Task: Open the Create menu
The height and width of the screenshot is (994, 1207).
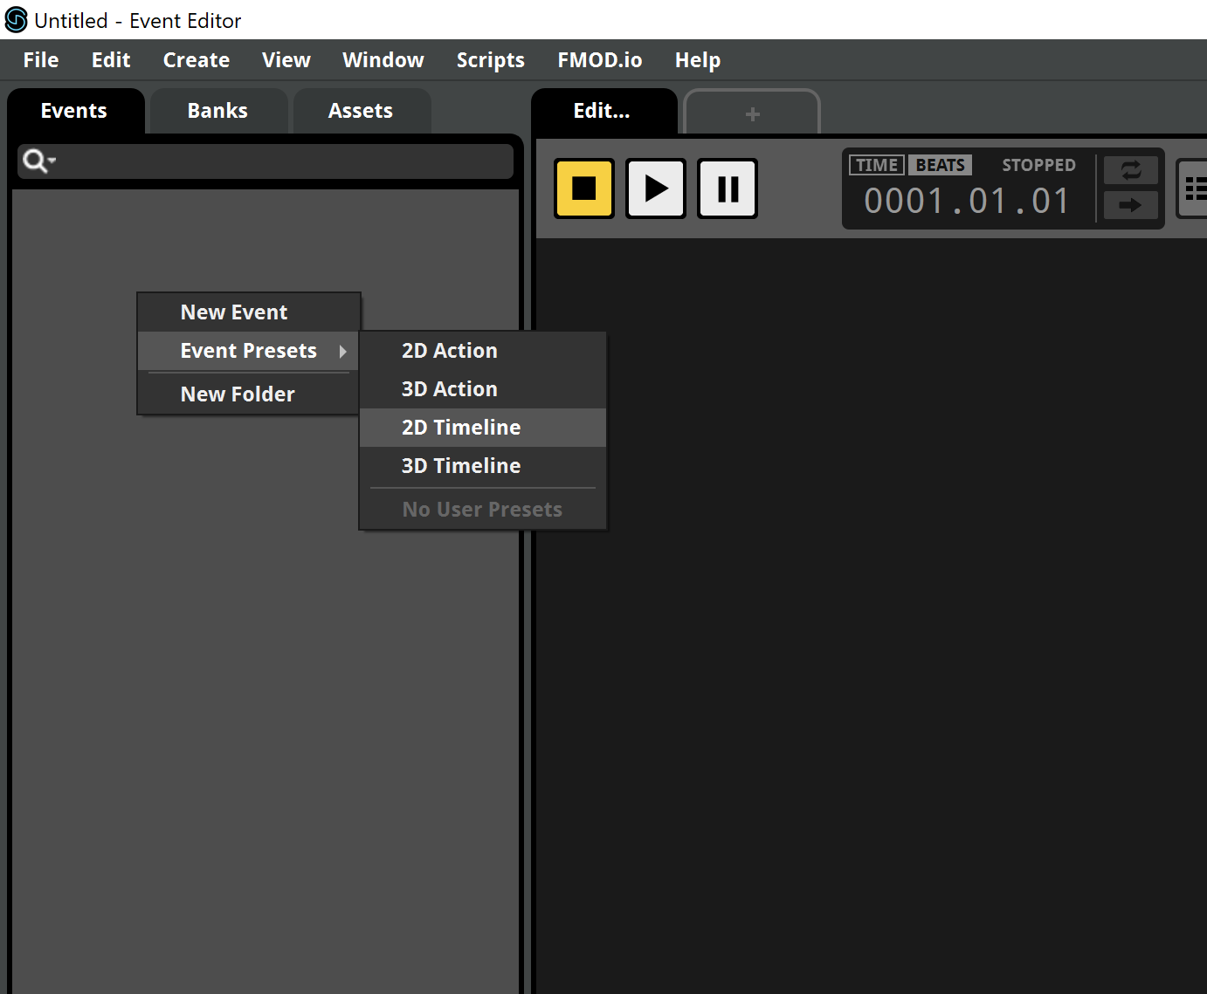Action: click(197, 60)
